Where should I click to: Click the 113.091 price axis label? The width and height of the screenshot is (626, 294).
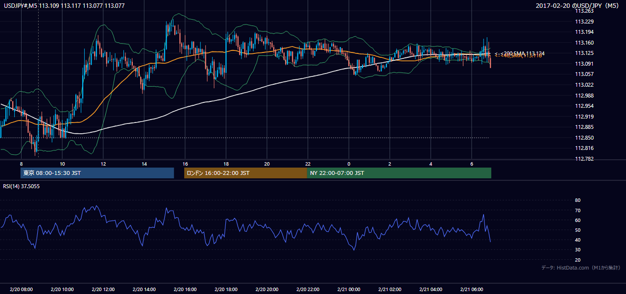click(x=584, y=64)
